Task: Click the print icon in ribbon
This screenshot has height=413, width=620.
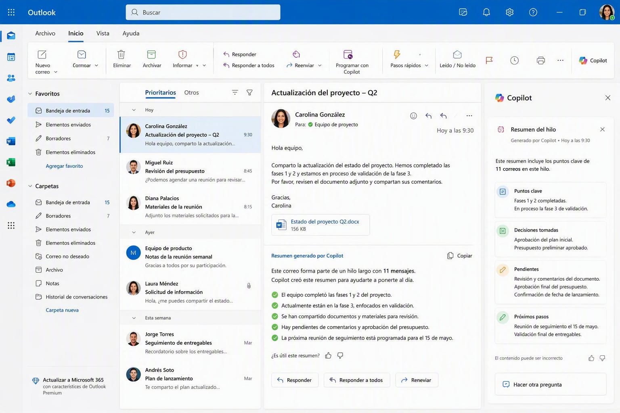Action: pos(541,60)
